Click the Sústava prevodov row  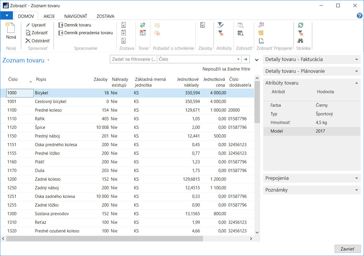pos(127,214)
